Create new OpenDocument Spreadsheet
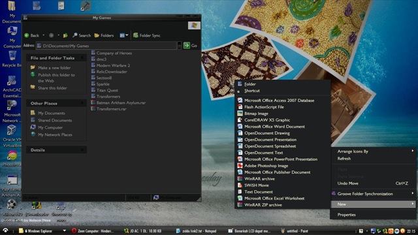 click(283, 146)
